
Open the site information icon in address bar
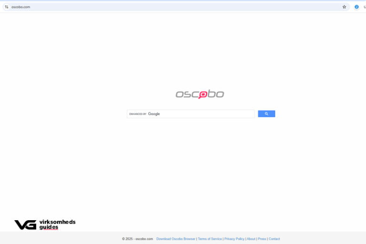[7, 7]
